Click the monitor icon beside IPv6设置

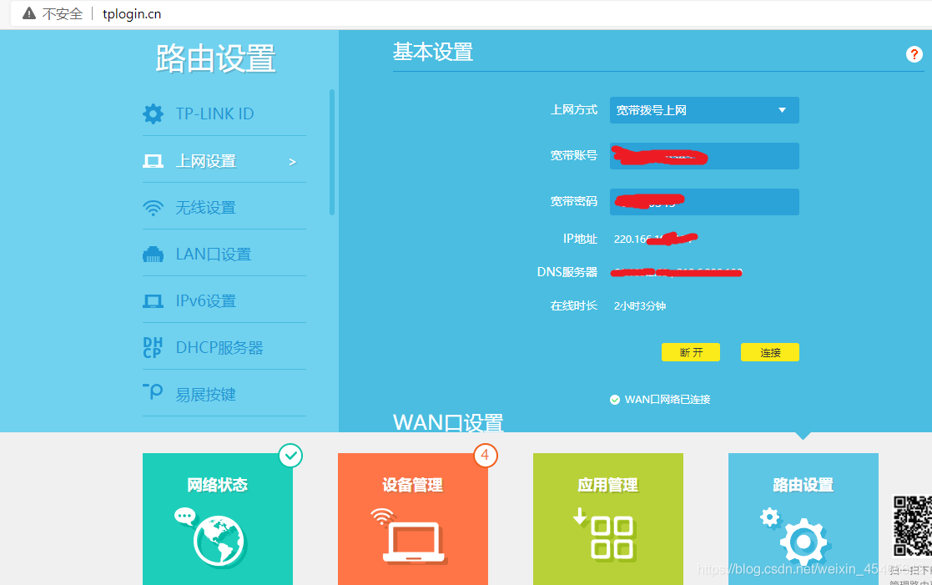point(153,301)
